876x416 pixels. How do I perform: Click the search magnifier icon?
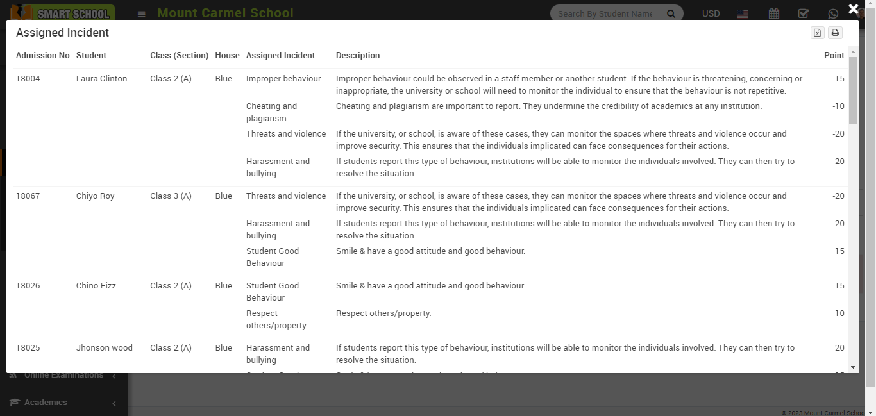(671, 13)
